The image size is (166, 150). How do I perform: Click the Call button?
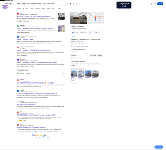click(74, 36)
